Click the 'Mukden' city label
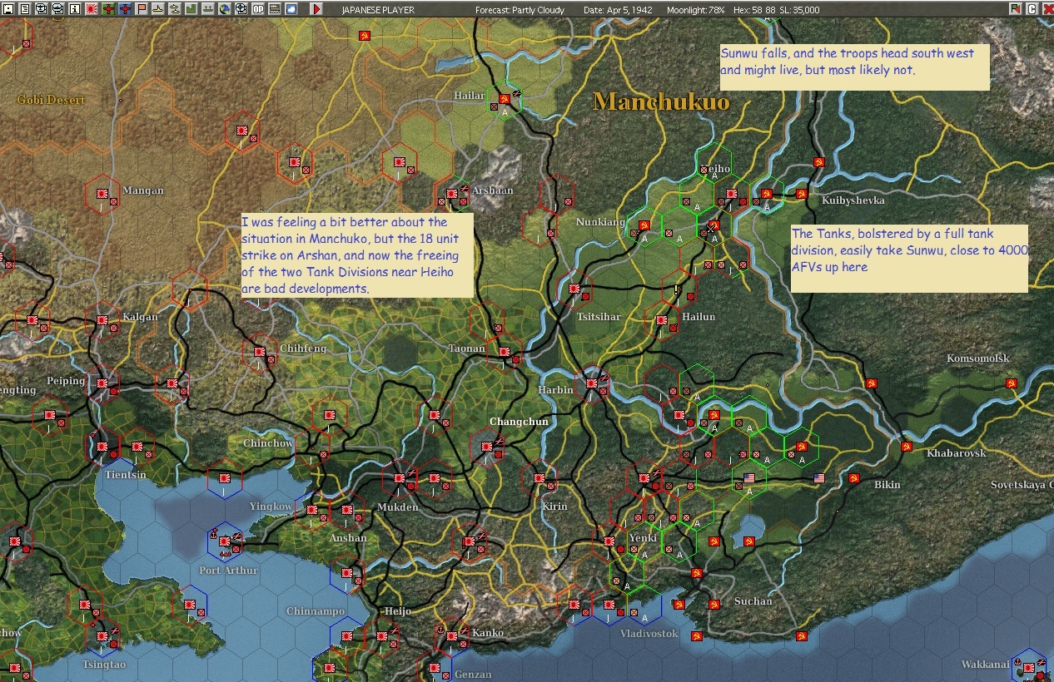This screenshot has height=682, width=1054. [398, 507]
